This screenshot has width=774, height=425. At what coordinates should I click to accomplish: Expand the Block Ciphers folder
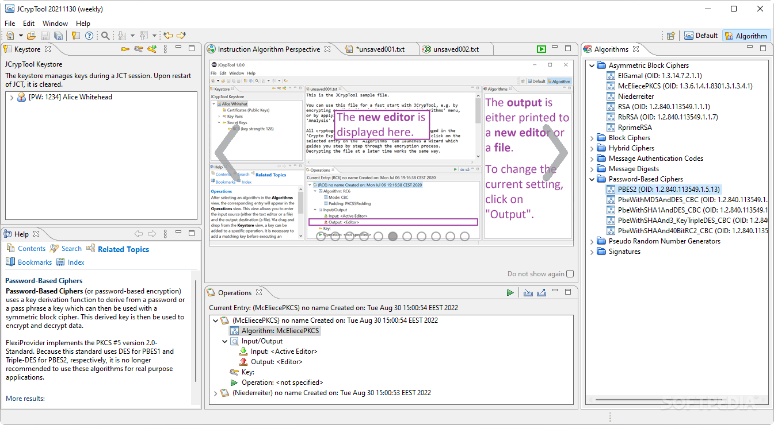click(x=592, y=138)
